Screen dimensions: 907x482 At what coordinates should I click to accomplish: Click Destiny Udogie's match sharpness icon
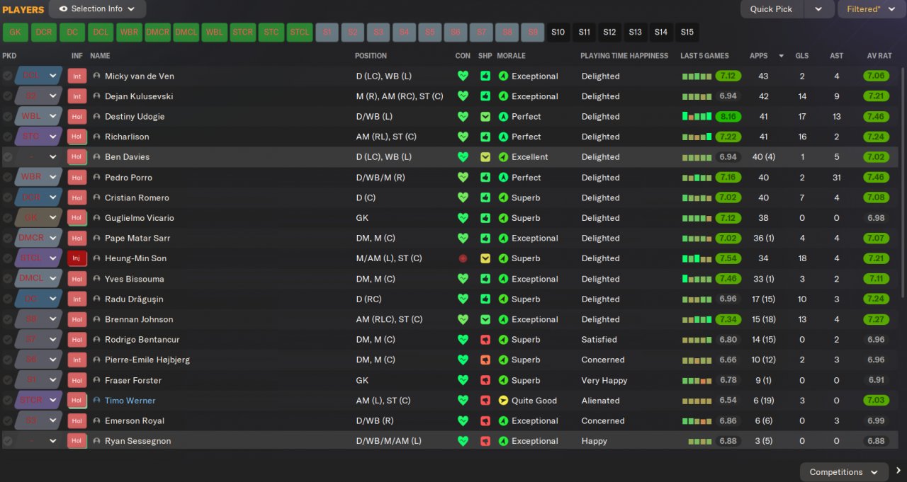[485, 116]
